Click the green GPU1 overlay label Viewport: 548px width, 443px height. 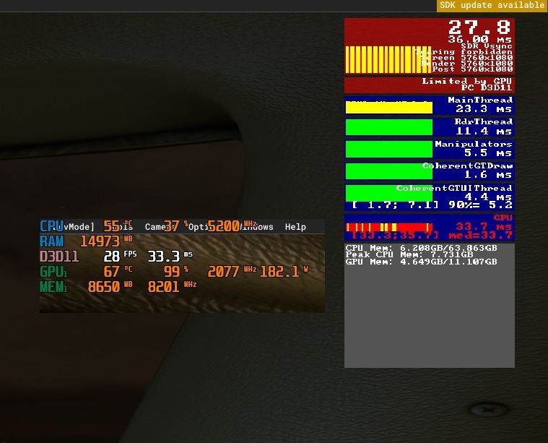tap(53, 272)
